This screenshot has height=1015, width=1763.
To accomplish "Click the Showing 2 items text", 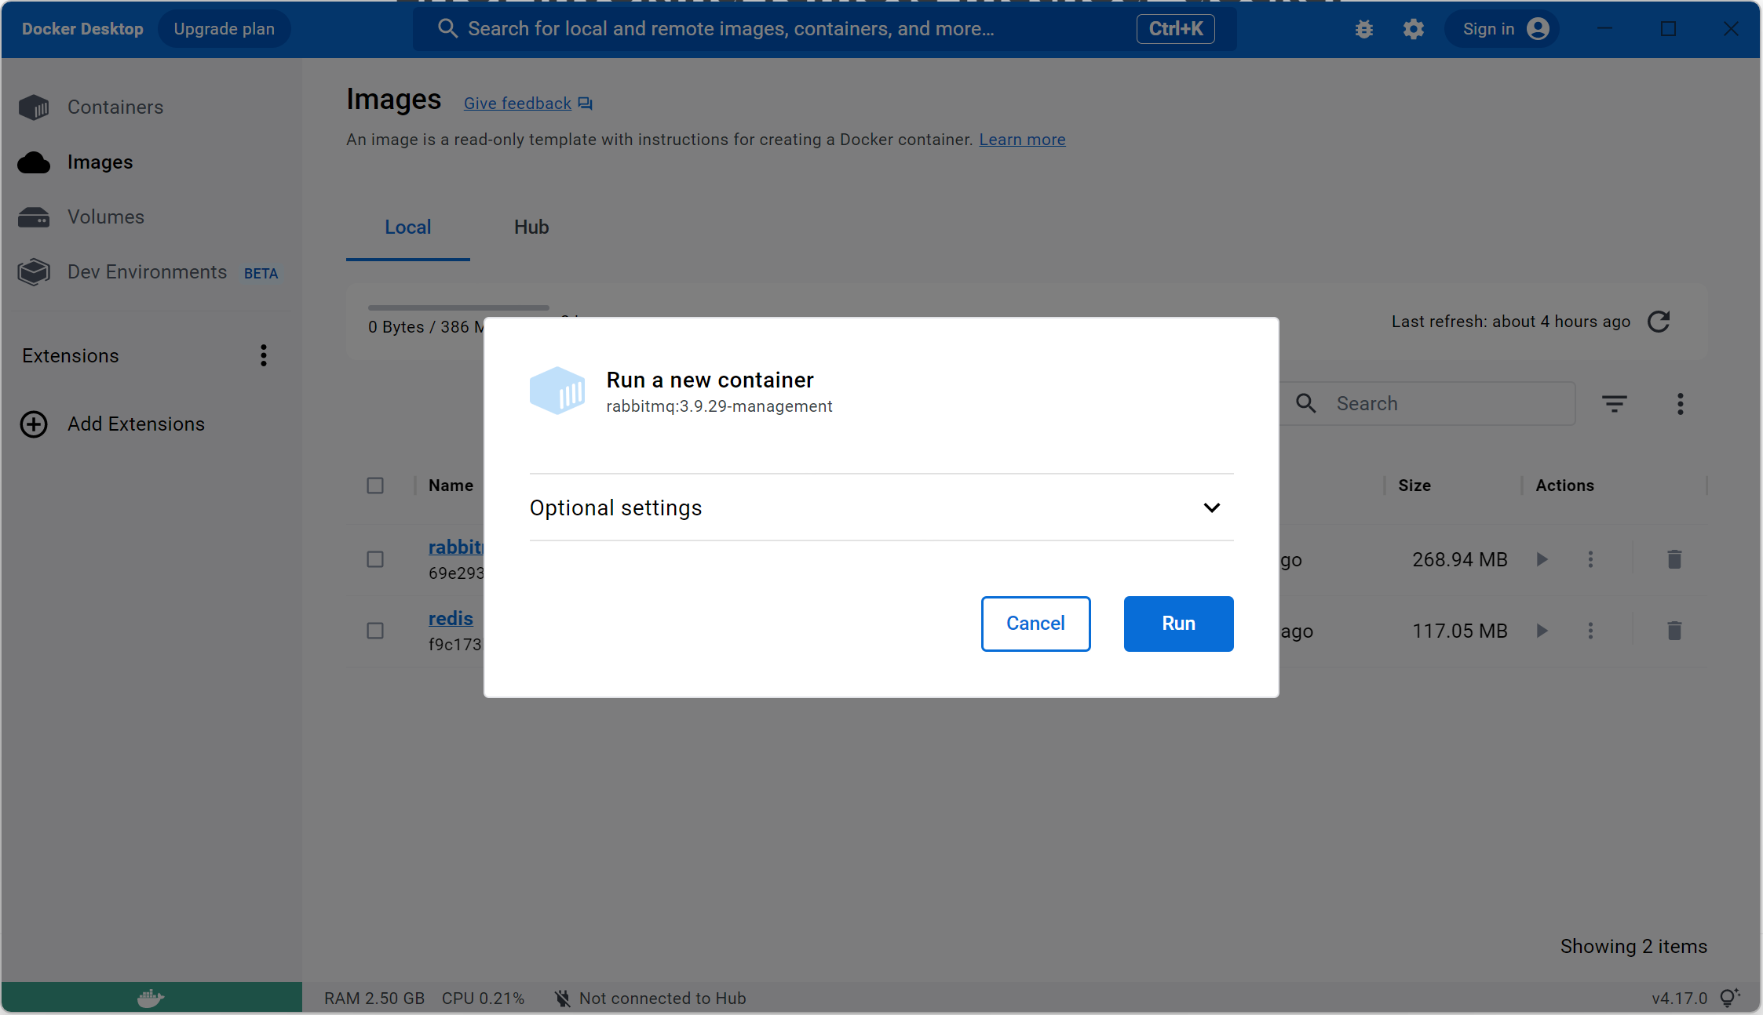I will (x=1633, y=947).
